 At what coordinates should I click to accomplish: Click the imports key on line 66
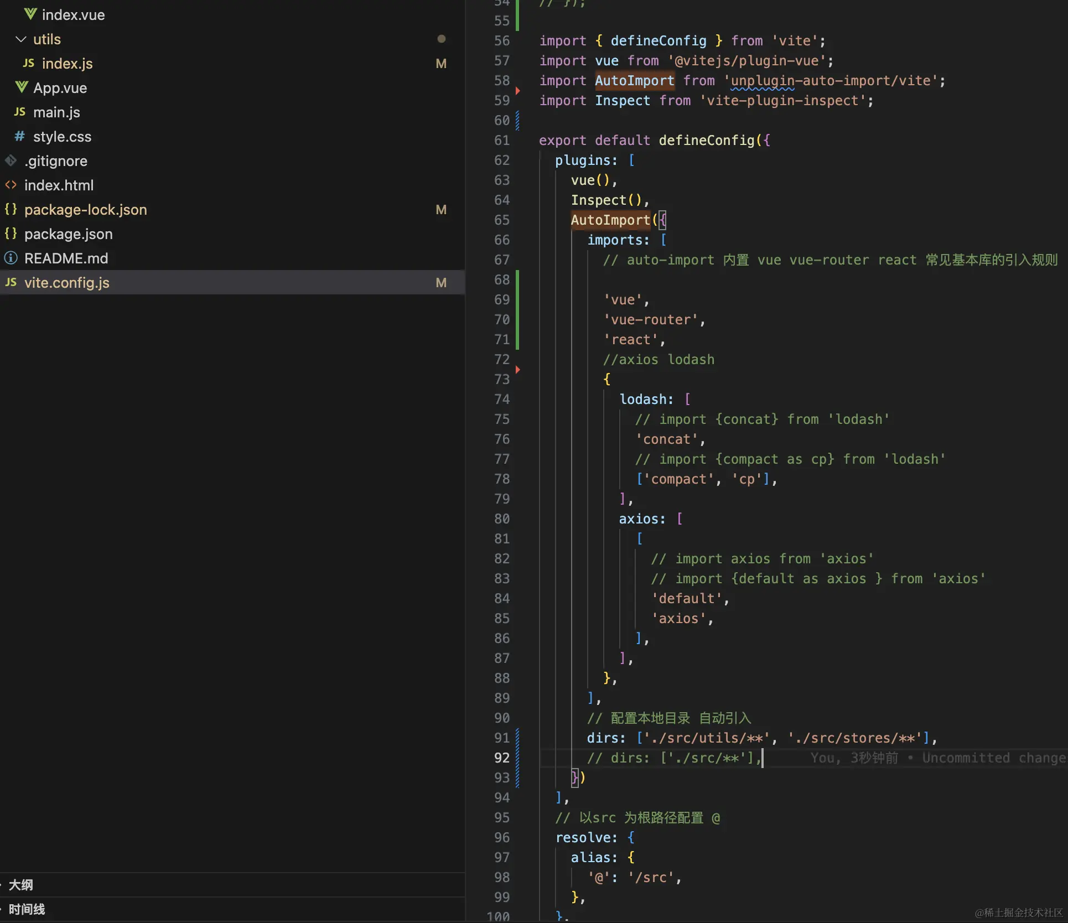[615, 240]
